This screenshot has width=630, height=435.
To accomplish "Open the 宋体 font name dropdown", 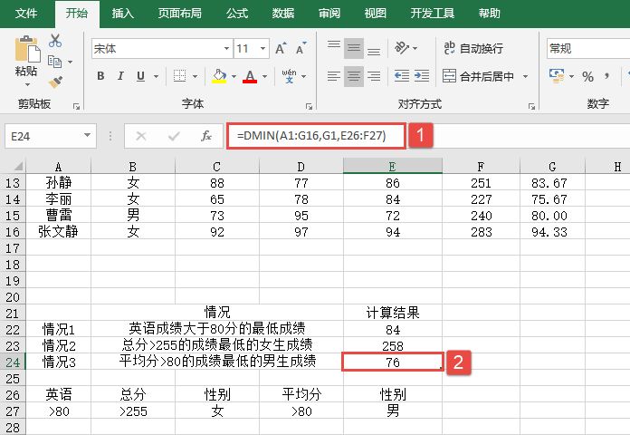I will [225, 48].
